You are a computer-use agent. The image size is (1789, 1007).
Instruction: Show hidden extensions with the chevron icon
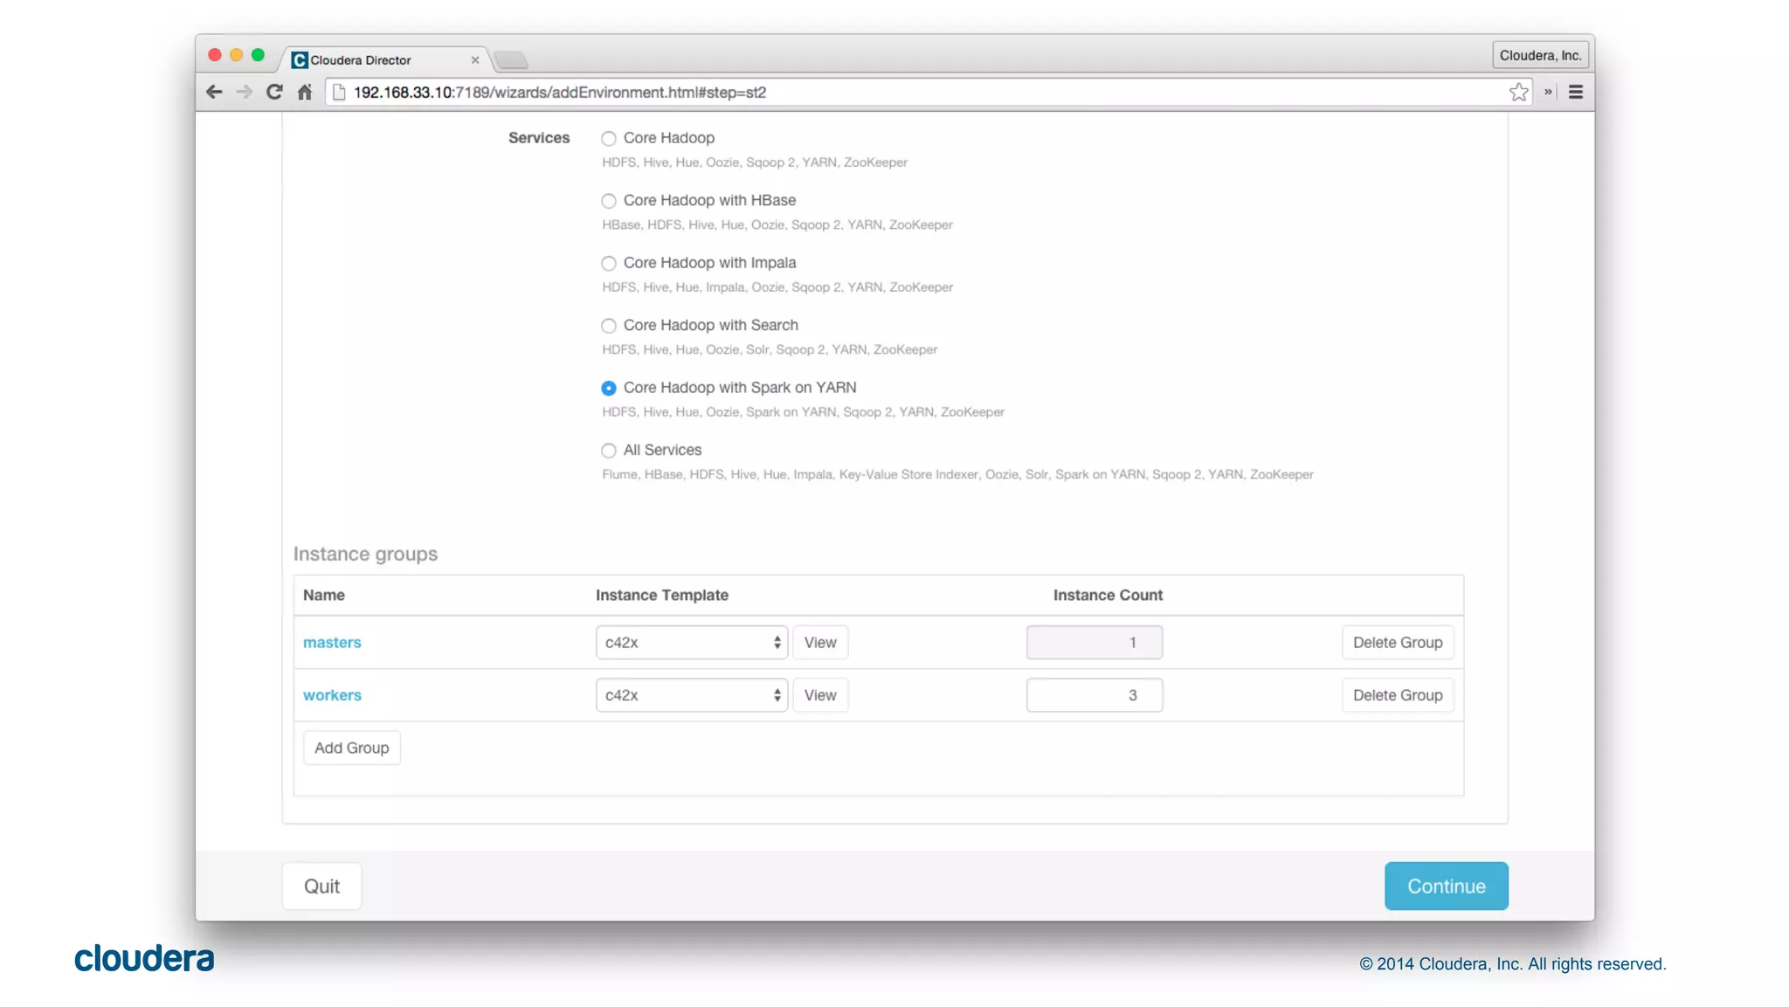pyautogui.click(x=1548, y=92)
